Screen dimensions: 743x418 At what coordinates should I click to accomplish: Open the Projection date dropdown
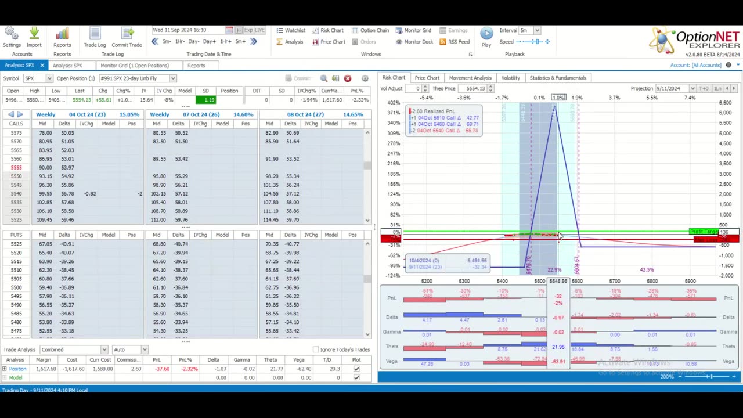pos(692,88)
